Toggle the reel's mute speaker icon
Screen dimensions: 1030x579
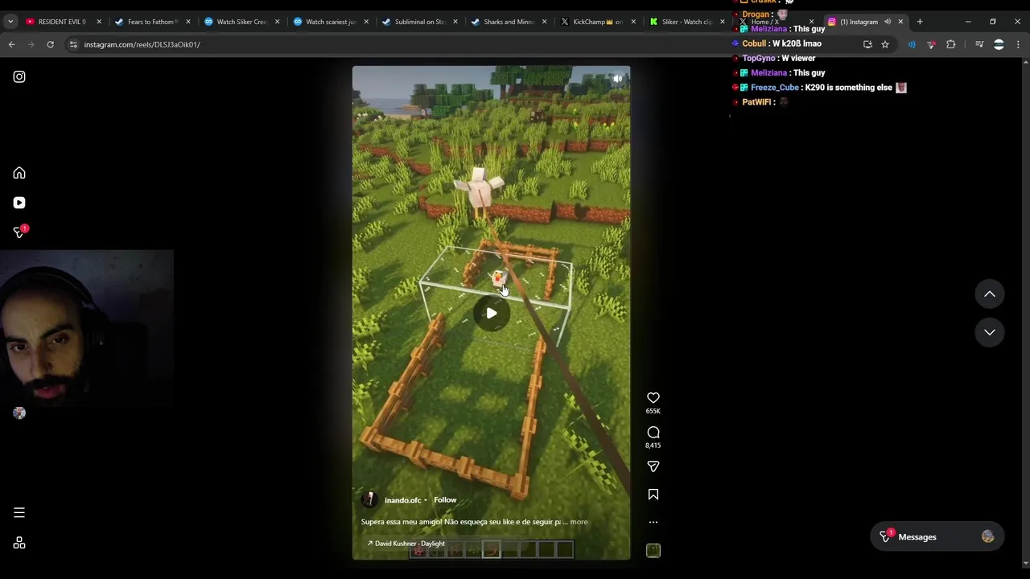tap(617, 79)
